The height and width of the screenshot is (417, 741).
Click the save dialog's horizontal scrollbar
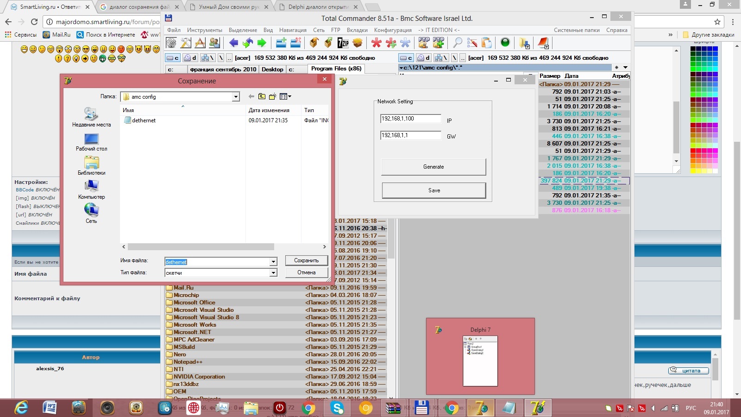201,247
